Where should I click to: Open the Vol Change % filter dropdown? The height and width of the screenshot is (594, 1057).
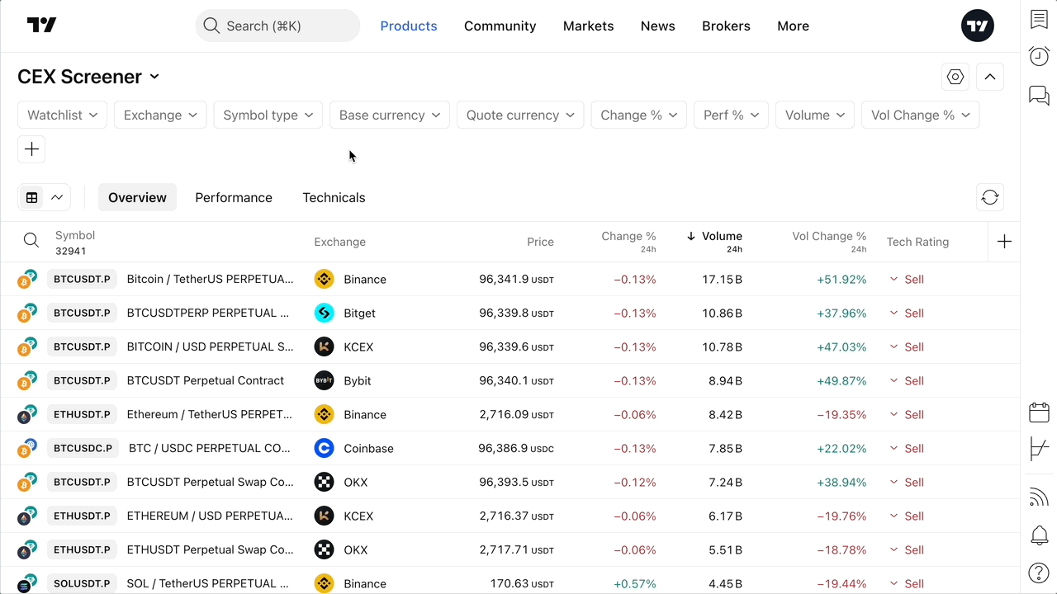pyautogui.click(x=921, y=115)
